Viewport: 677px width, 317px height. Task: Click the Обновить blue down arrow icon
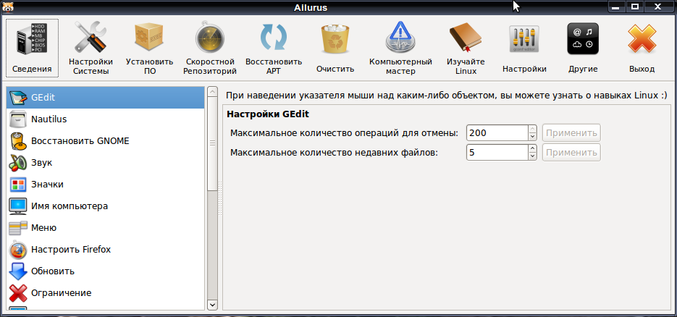pyautogui.click(x=17, y=271)
